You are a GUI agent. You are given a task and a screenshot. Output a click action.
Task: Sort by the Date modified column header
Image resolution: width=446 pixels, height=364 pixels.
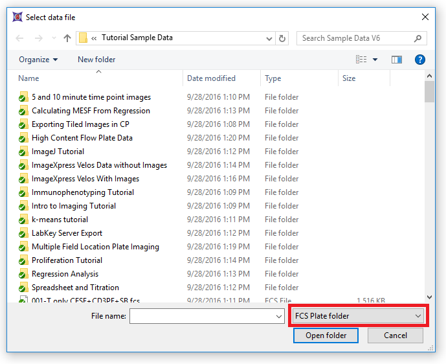click(212, 78)
